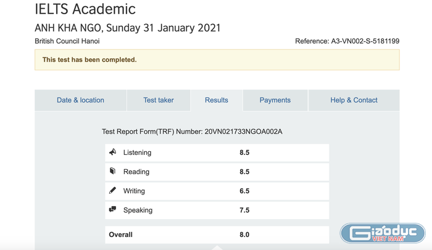The width and height of the screenshot is (432, 250).
Task: Open the Date & location tab
Action: 80,100
